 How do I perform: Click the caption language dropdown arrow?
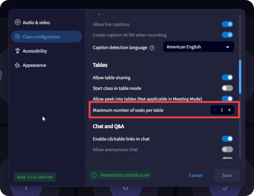(x=228, y=47)
